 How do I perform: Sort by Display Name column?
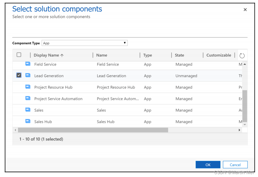pos(49,55)
